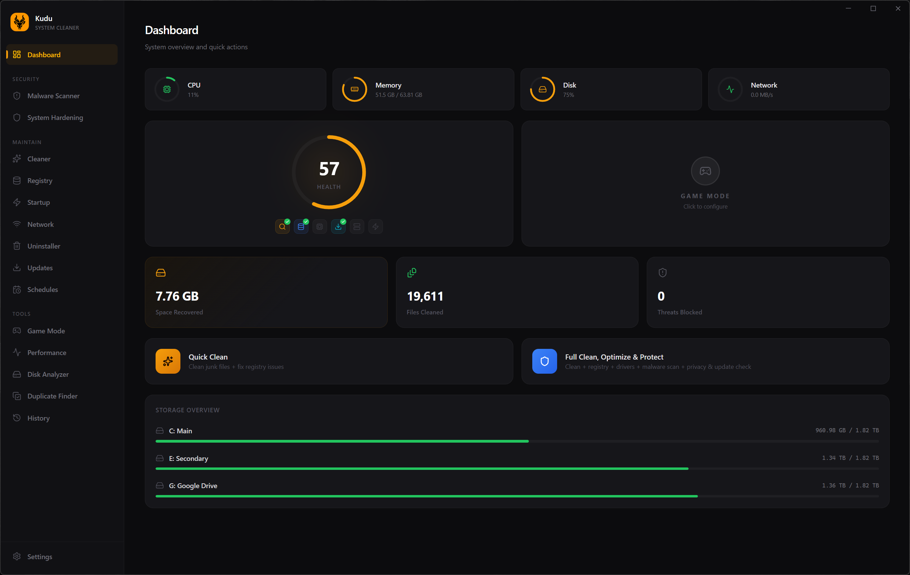Click the blue database icon under health gauge
Viewport: 910px width, 575px height.
[301, 226]
